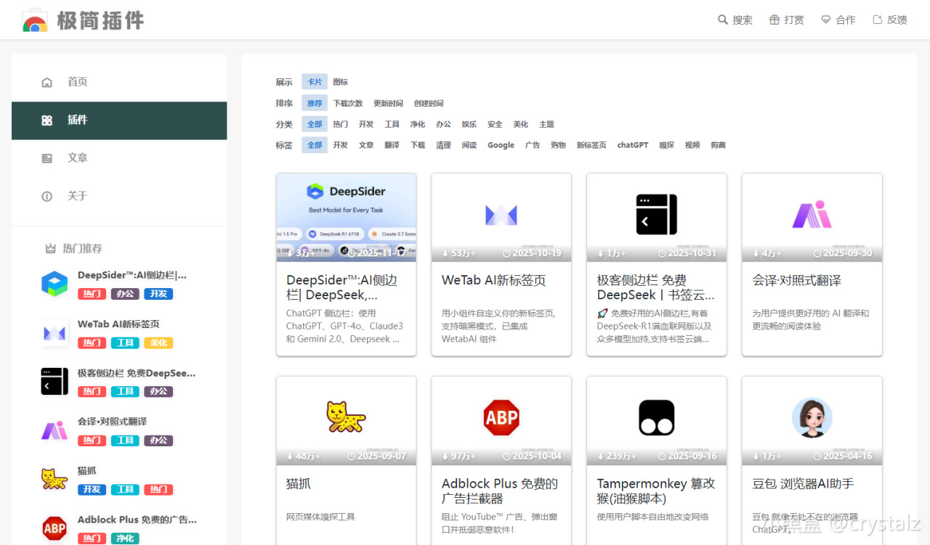930x545 pixels.
Task: Click the 豆包 avatar icon on its card
Action: [x=812, y=417]
